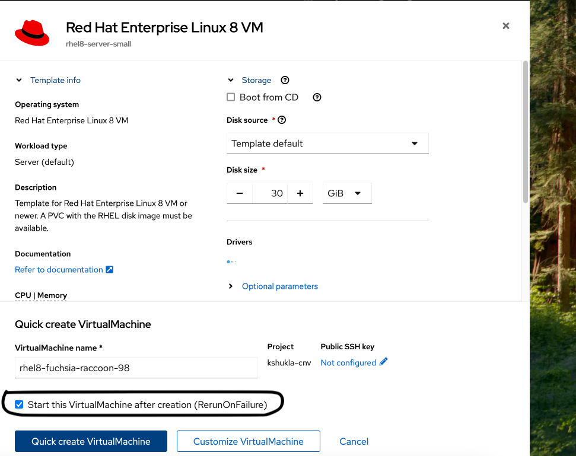Increase disk size with plus button
This screenshot has width=576, height=456.
click(300, 193)
